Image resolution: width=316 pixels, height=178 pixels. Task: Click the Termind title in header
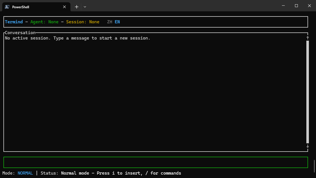point(14,22)
